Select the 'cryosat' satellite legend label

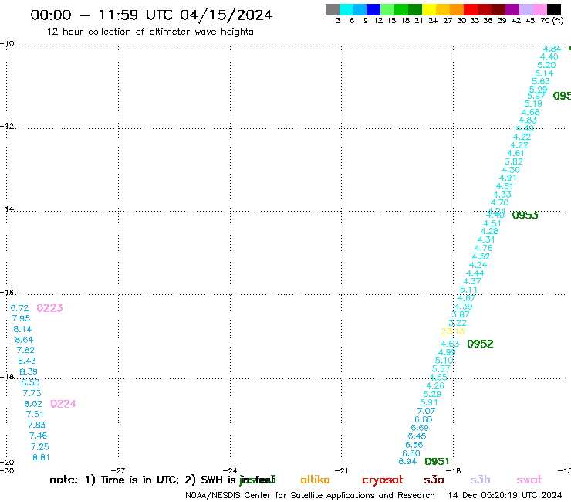click(x=383, y=480)
